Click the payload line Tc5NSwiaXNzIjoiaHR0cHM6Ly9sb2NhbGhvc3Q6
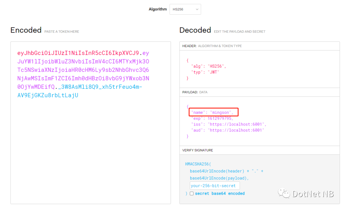This screenshot has width=345, height=208. tap(83, 70)
